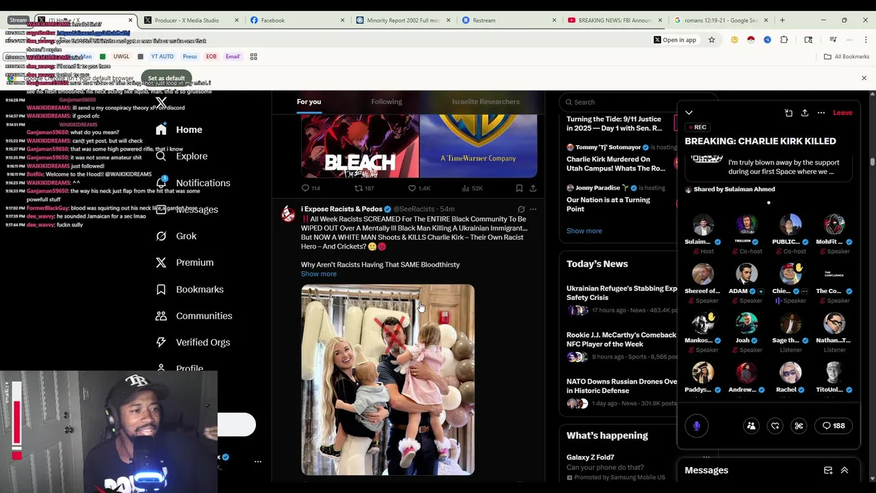Screen dimensions: 876x493
Task: Open the BLEACH image thumbnail
Action: click(360, 146)
